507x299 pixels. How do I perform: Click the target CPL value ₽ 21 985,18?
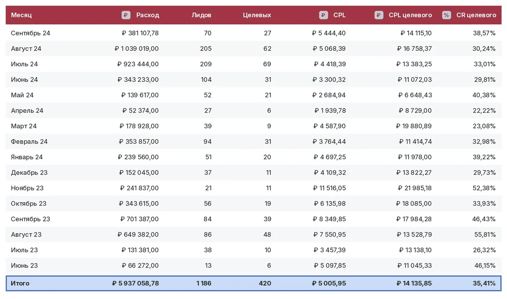click(x=414, y=188)
